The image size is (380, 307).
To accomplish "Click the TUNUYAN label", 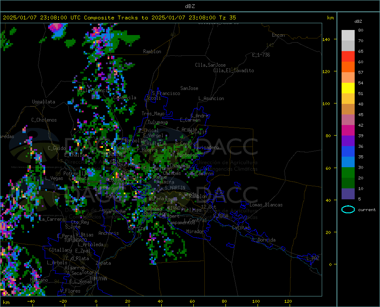I will 98,279.
